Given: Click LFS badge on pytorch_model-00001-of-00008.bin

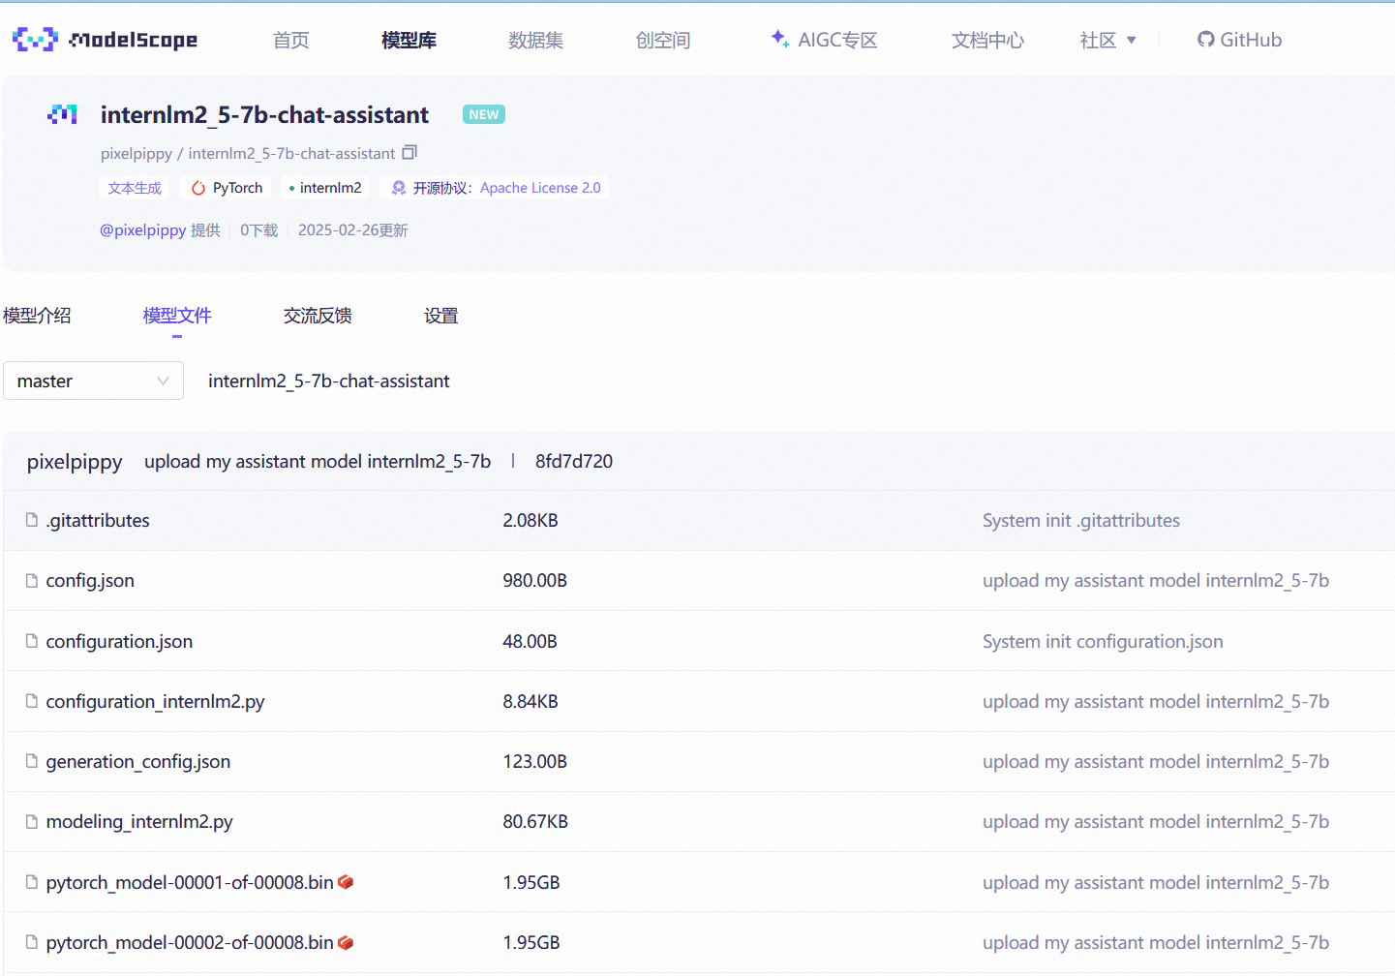Looking at the screenshot, I should 346,882.
